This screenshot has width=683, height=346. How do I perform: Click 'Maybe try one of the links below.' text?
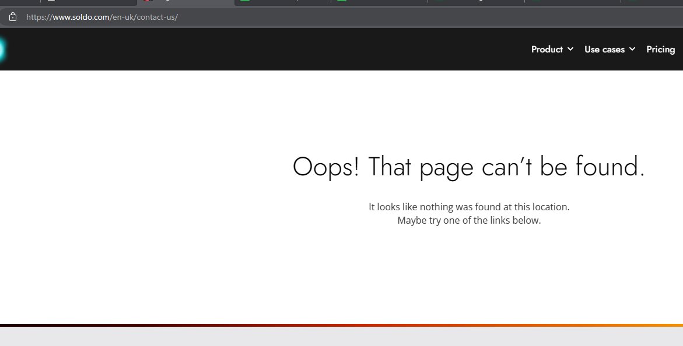(x=469, y=220)
